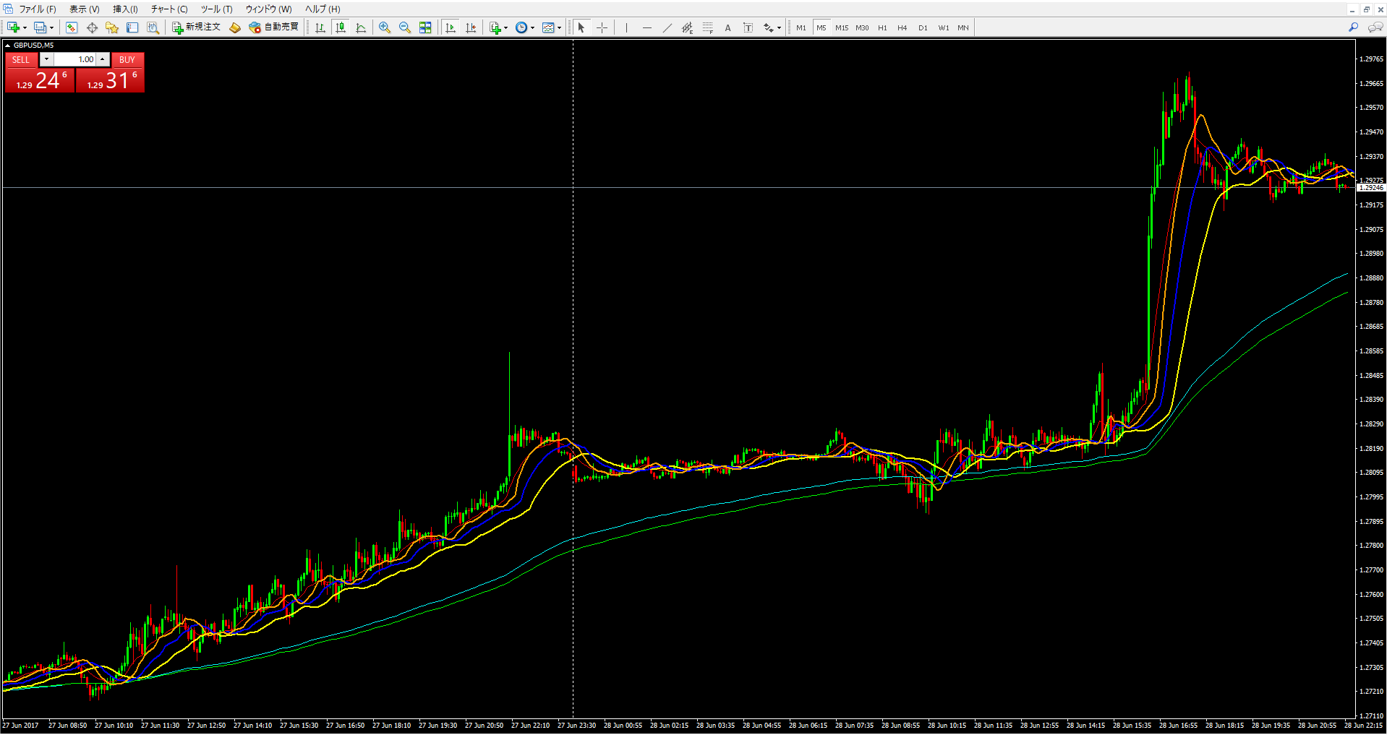The width and height of the screenshot is (1387, 735).
Task: Select the D1 timeframe button
Action: point(923,27)
